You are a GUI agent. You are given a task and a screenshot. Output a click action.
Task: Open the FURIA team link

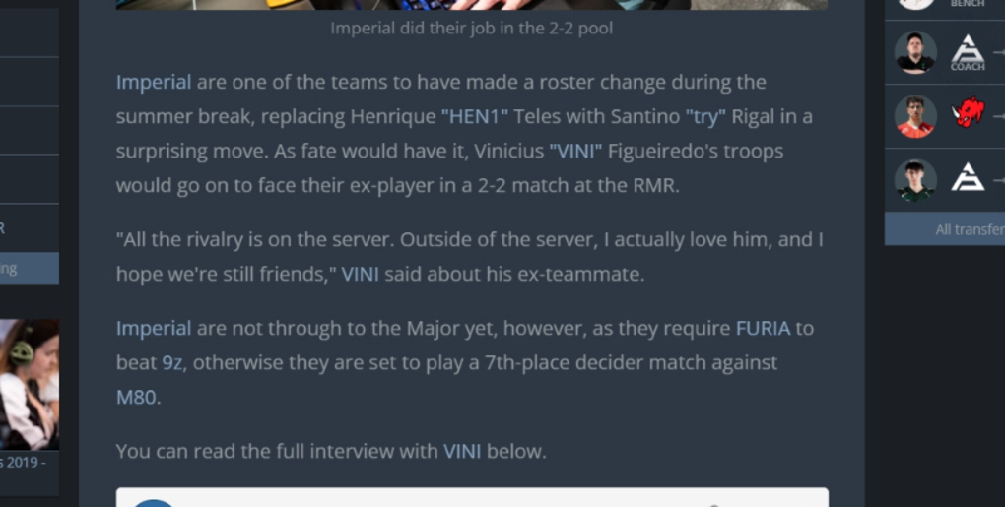pyautogui.click(x=763, y=329)
